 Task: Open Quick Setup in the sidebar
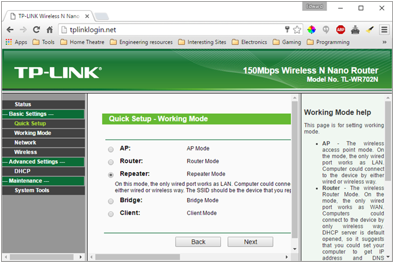[x=43, y=123]
